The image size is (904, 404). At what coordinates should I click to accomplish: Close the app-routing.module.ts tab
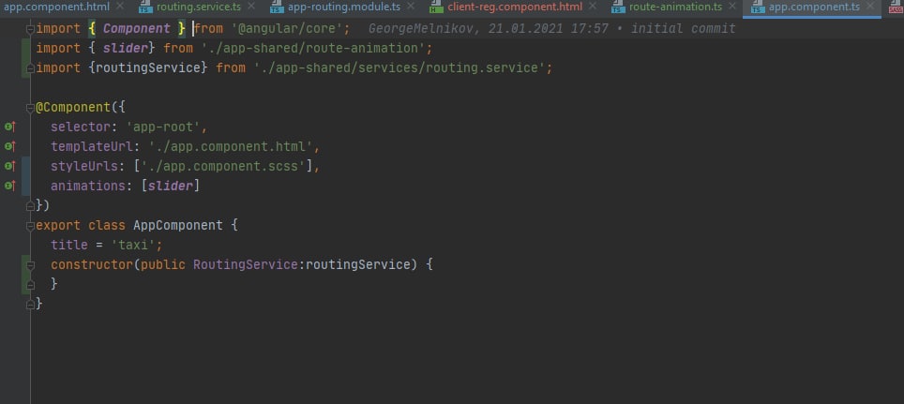click(x=411, y=7)
